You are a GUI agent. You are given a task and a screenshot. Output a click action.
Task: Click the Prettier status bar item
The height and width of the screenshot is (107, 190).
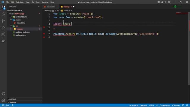(x=176, y=105)
